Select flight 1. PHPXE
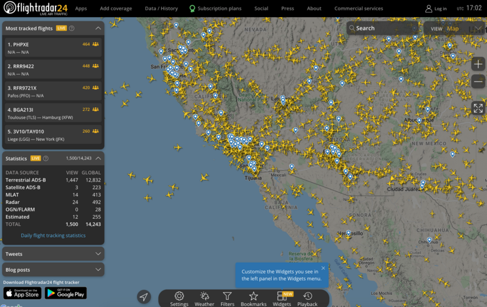The image size is (487, 307). (x=53, y=48)
